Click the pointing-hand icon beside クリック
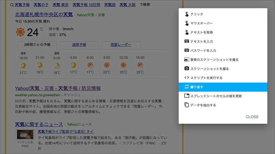 (x=187, y=14)
